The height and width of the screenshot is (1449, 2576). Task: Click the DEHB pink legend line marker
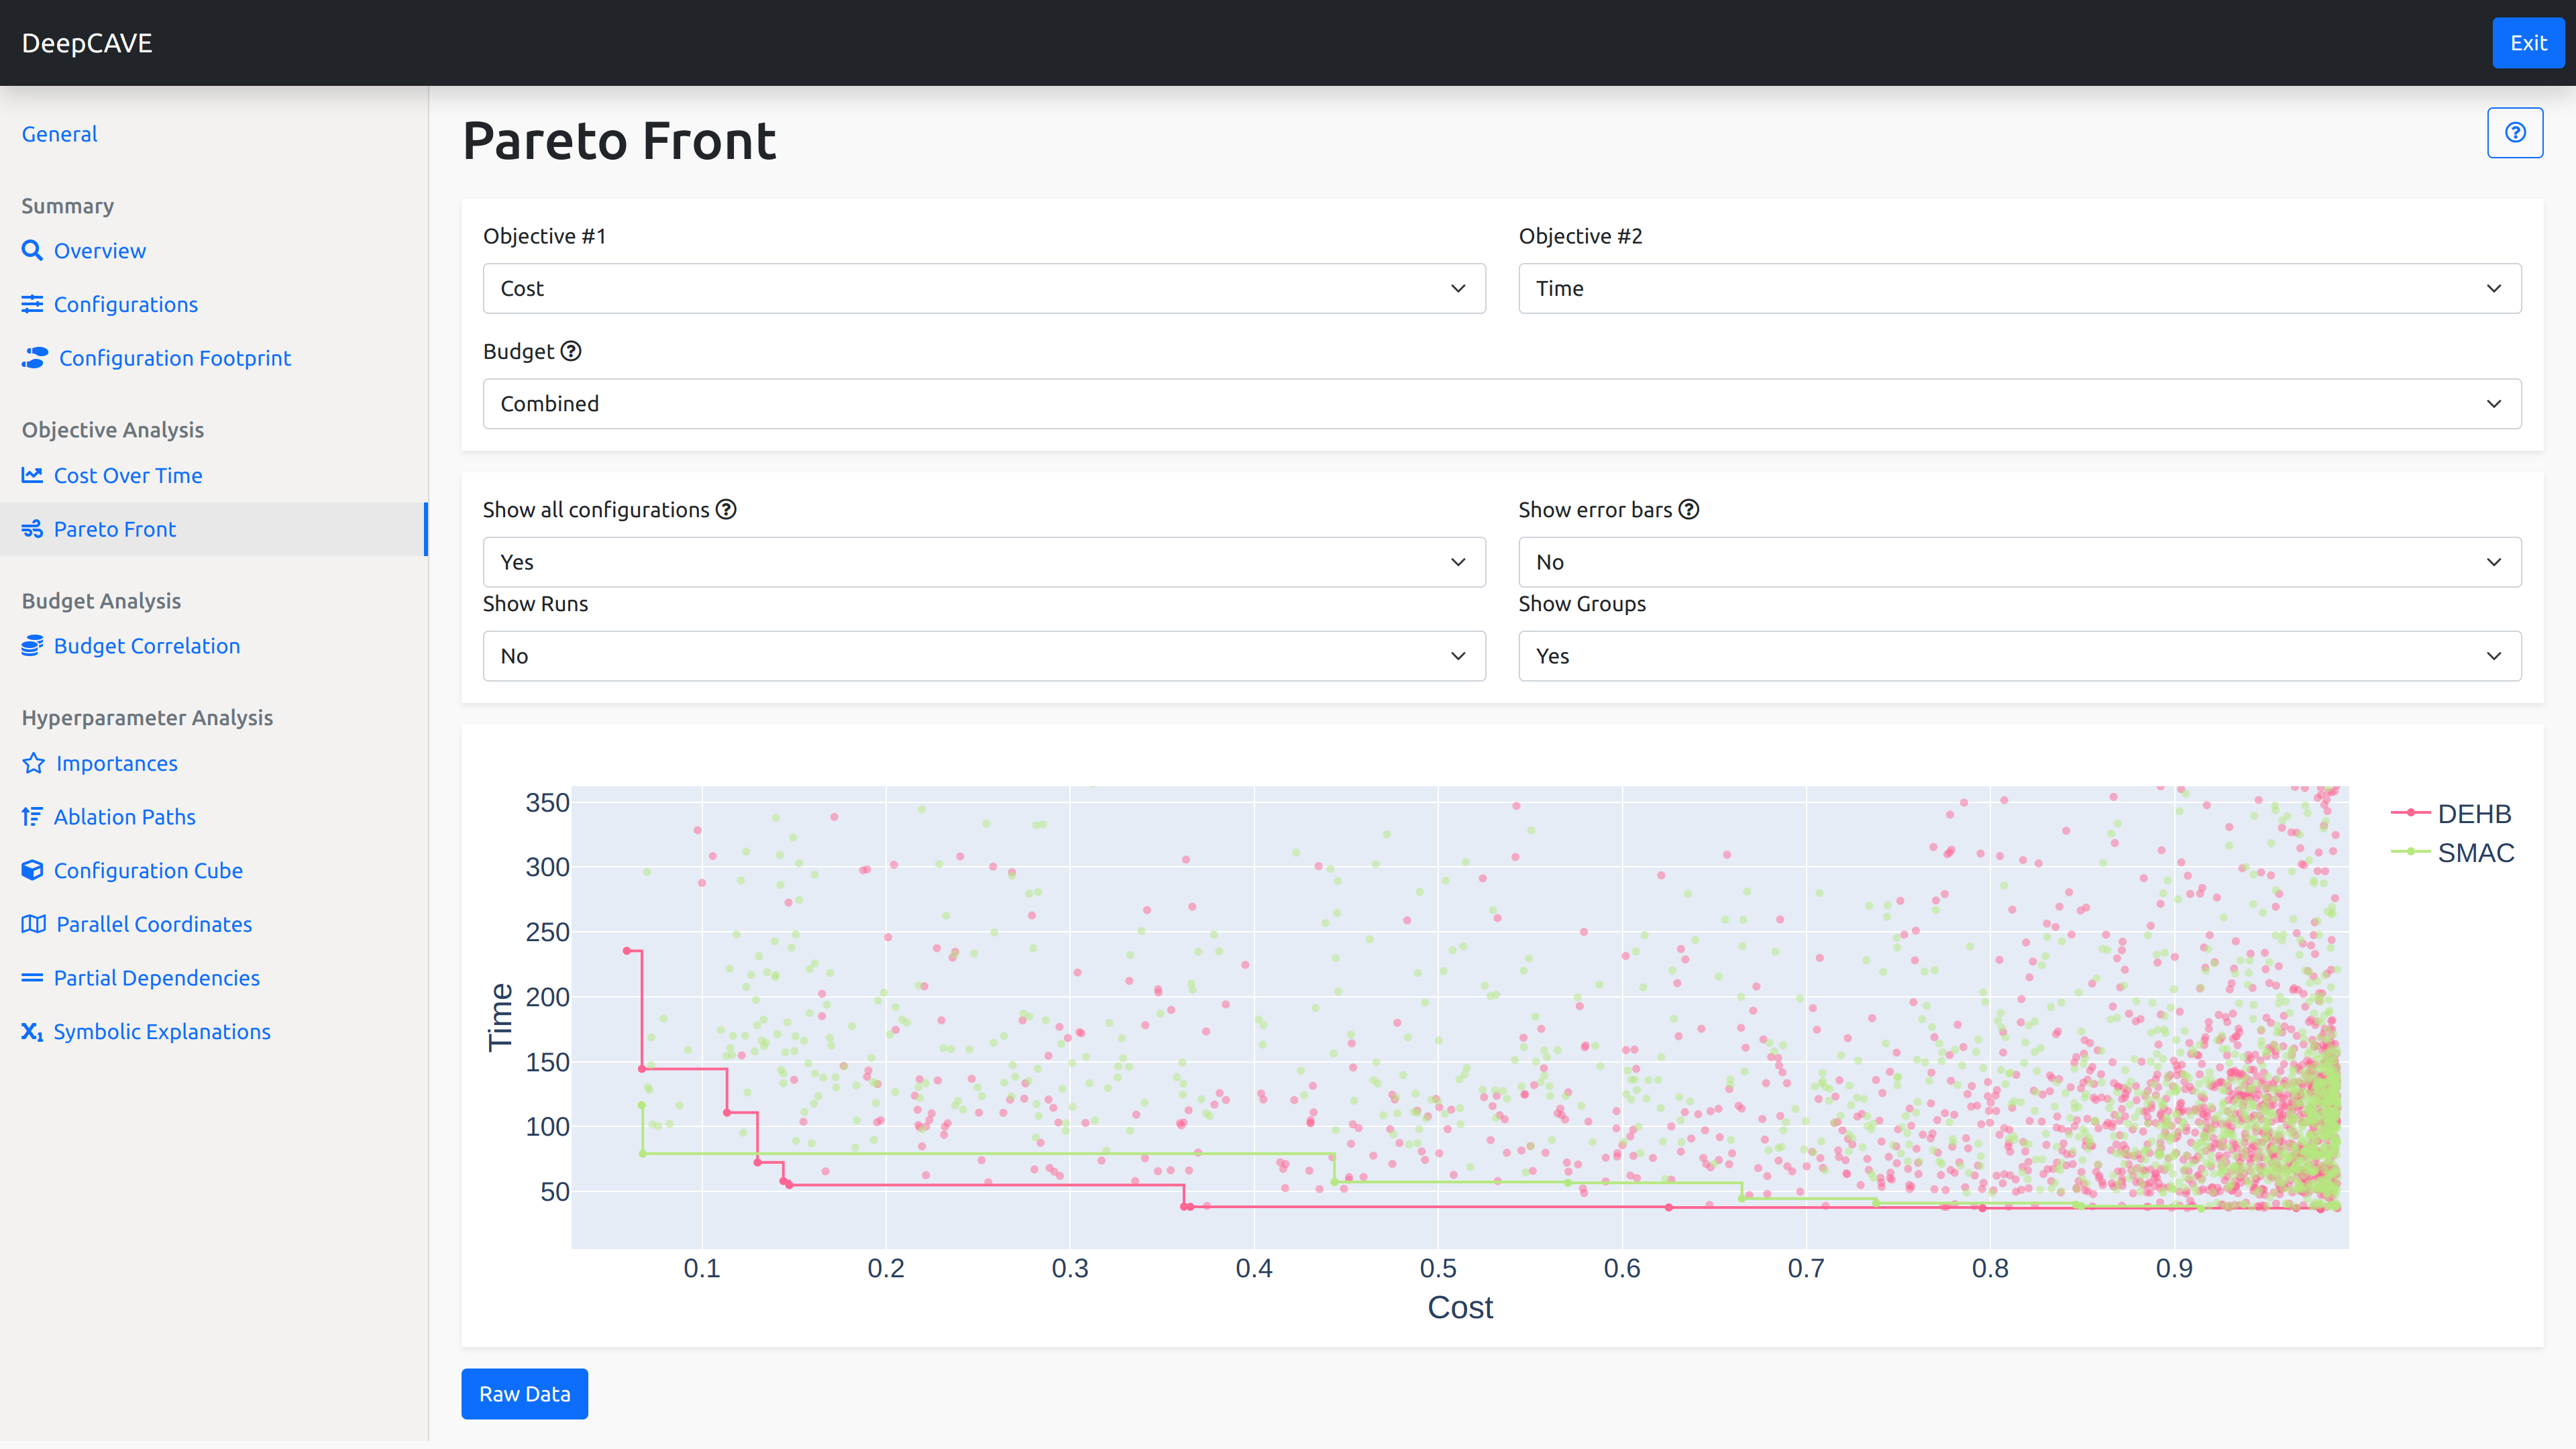[x=2410, y=813]
